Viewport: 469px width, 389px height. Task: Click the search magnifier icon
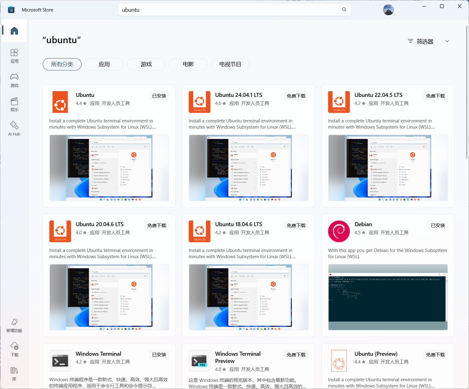pyautogui.click(x=344, y=10)
